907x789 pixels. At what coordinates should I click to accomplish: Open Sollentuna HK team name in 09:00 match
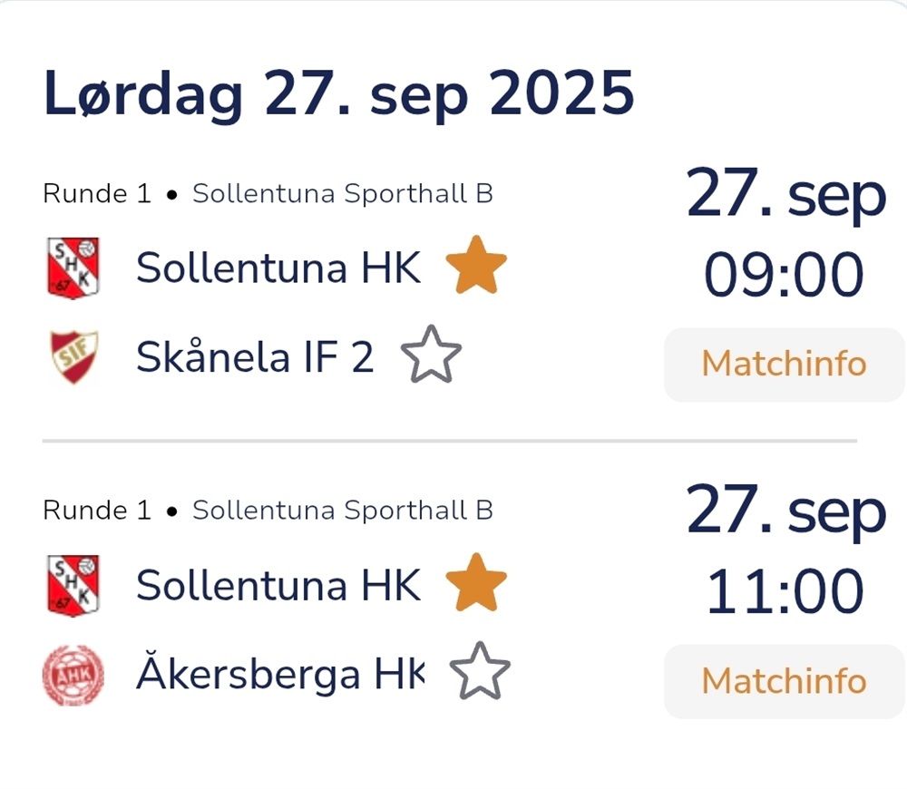coord(278,268)
